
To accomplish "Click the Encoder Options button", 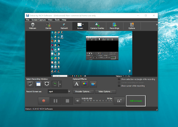I will click(x=83, y=92).
